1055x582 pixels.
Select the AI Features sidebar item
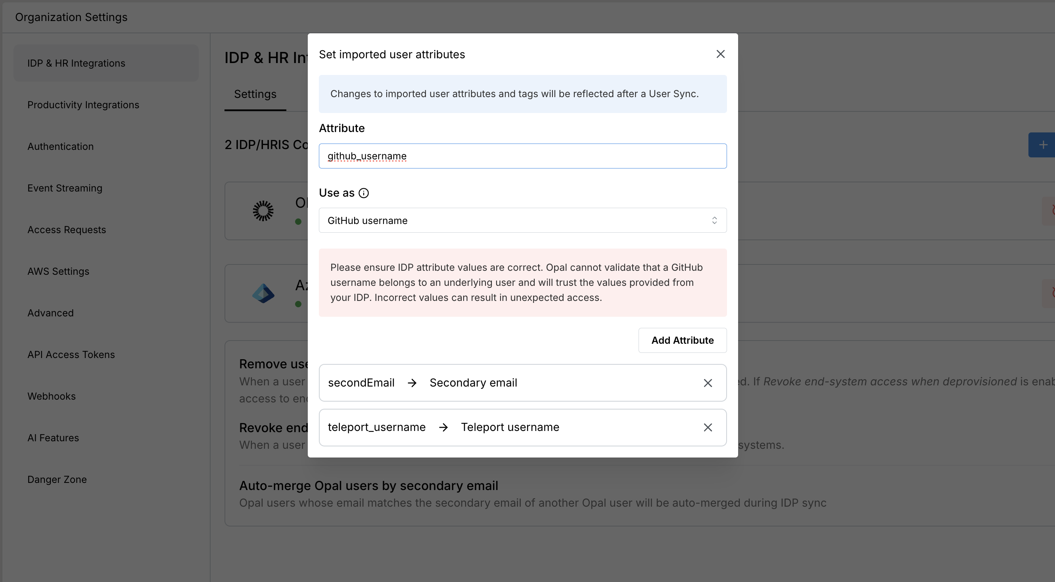tap(53, 438)
